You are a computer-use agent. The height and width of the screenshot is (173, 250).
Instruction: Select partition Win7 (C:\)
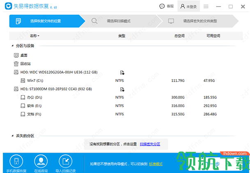35,81
